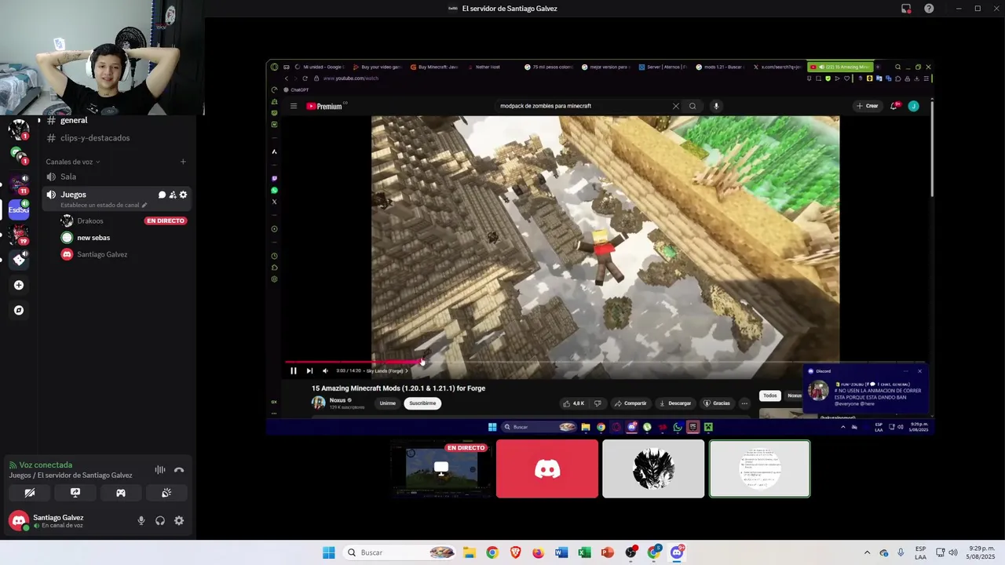This screenshot has width=1005, height=565.
Task: Toggle the camera on in voice panel
Action: [30, 493]
